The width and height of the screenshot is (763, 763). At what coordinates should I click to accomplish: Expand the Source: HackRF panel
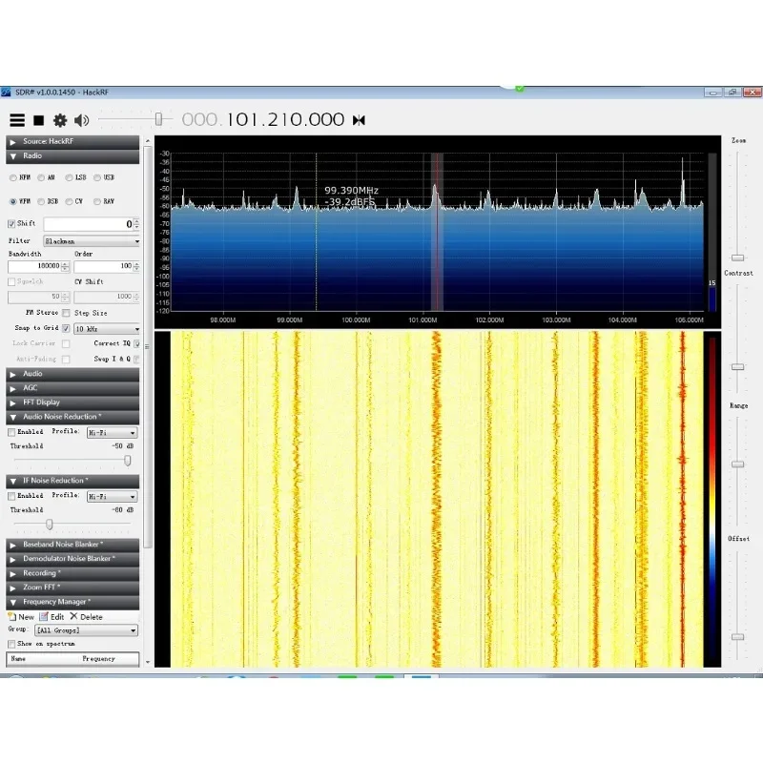pyautogui.click(x=72, y=141)
